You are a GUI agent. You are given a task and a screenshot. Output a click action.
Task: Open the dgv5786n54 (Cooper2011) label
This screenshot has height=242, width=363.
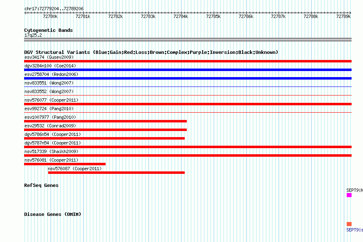coord(53,134)
